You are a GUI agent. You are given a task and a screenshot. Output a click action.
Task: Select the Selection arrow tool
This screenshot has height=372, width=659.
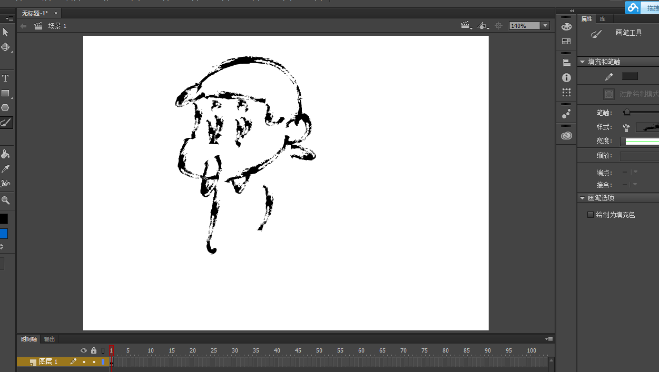pos(5,32)
